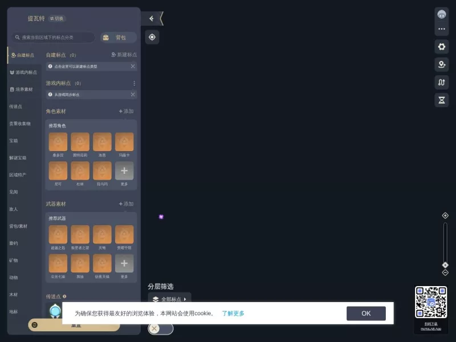
Task: Zoom out with the minus diamond icon
Action: click(445, 272)
